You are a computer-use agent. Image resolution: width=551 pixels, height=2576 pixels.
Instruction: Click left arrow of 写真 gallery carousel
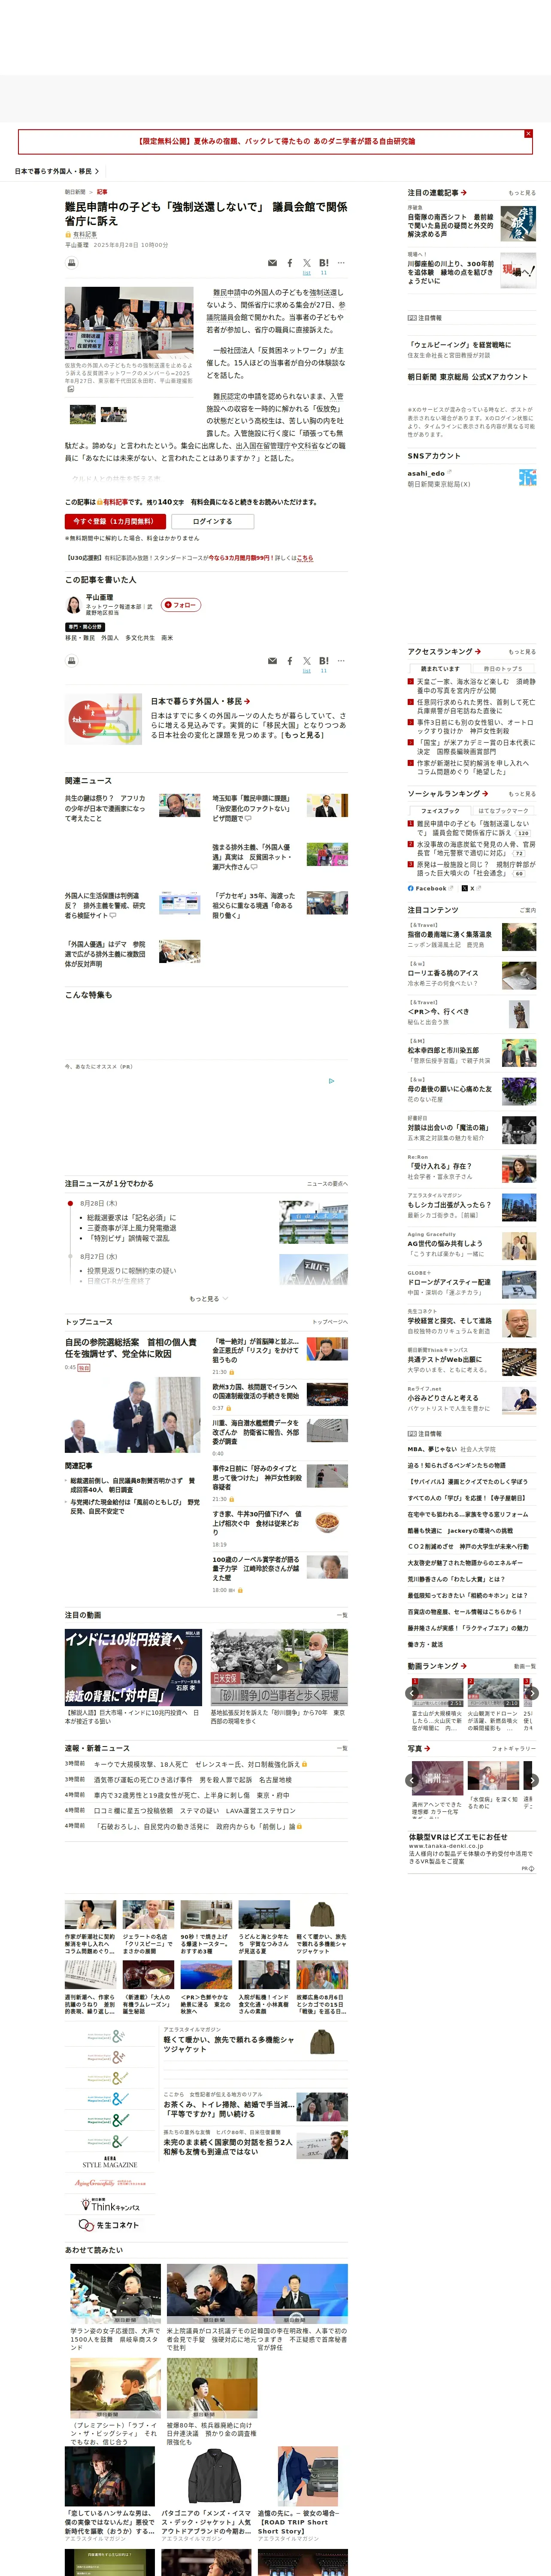coord(411,1780)
